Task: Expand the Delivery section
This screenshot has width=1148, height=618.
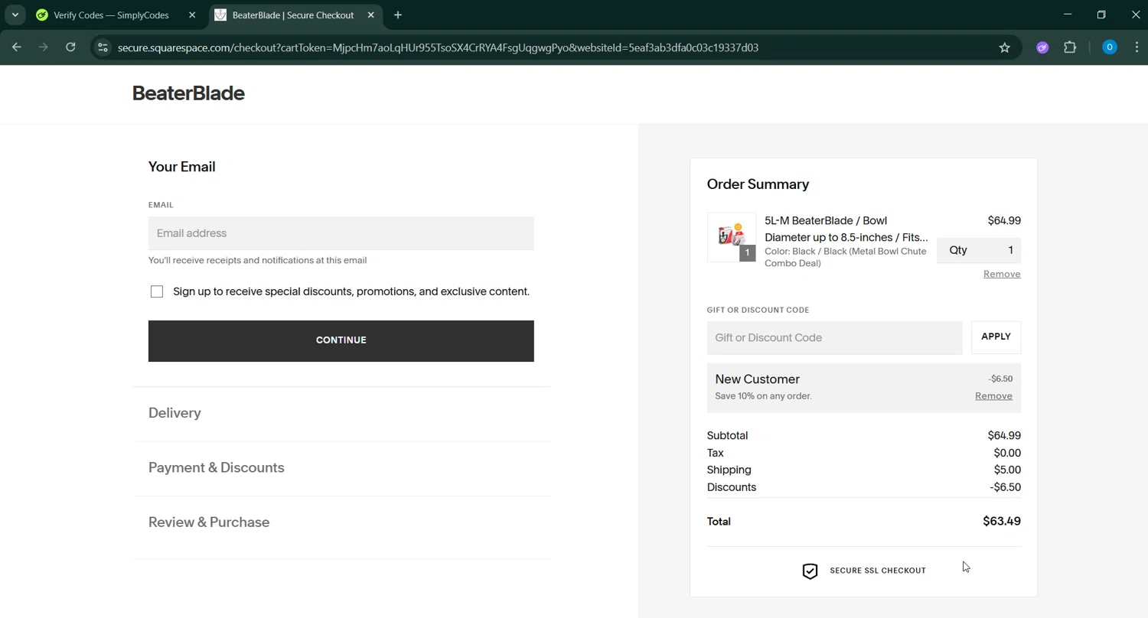Action: 174,413
